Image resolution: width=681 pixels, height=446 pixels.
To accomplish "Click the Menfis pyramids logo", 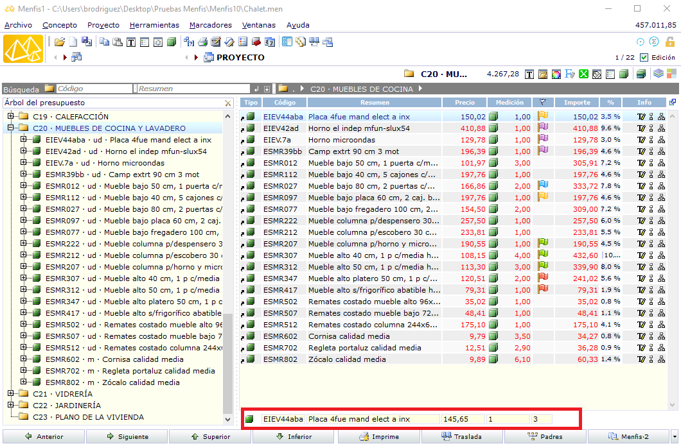I will pyautogui.click(x=23, y=49).
